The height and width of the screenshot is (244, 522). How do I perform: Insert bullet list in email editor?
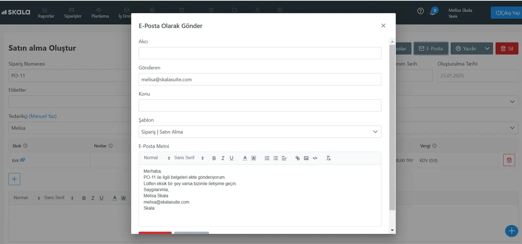tap(276, 158)
